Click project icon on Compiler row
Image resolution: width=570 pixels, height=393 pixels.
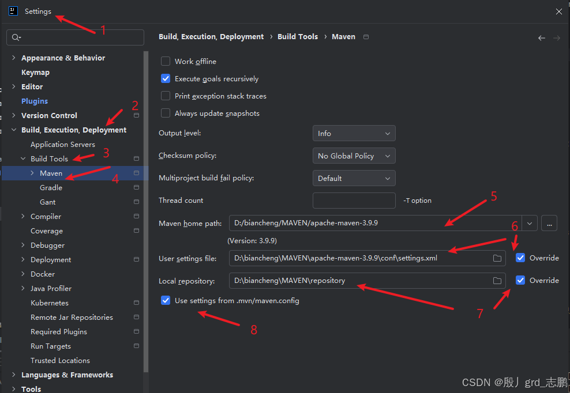click(x=136, y=216)
